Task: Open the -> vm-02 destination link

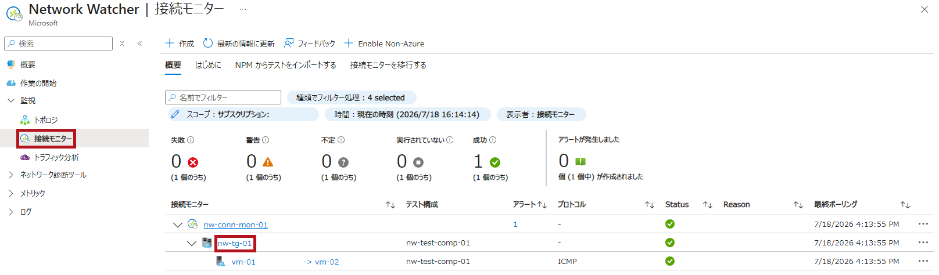Action: tap(321, 262)
